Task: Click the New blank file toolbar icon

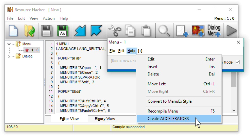Action: (x=13, y=31)
